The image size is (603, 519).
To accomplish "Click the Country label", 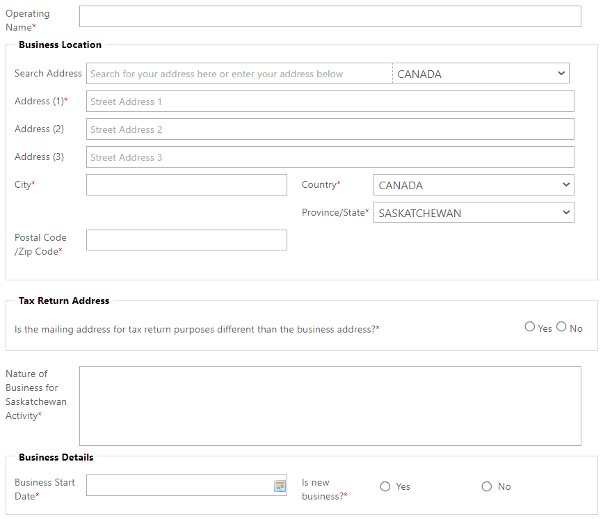I will click(321, 184).
